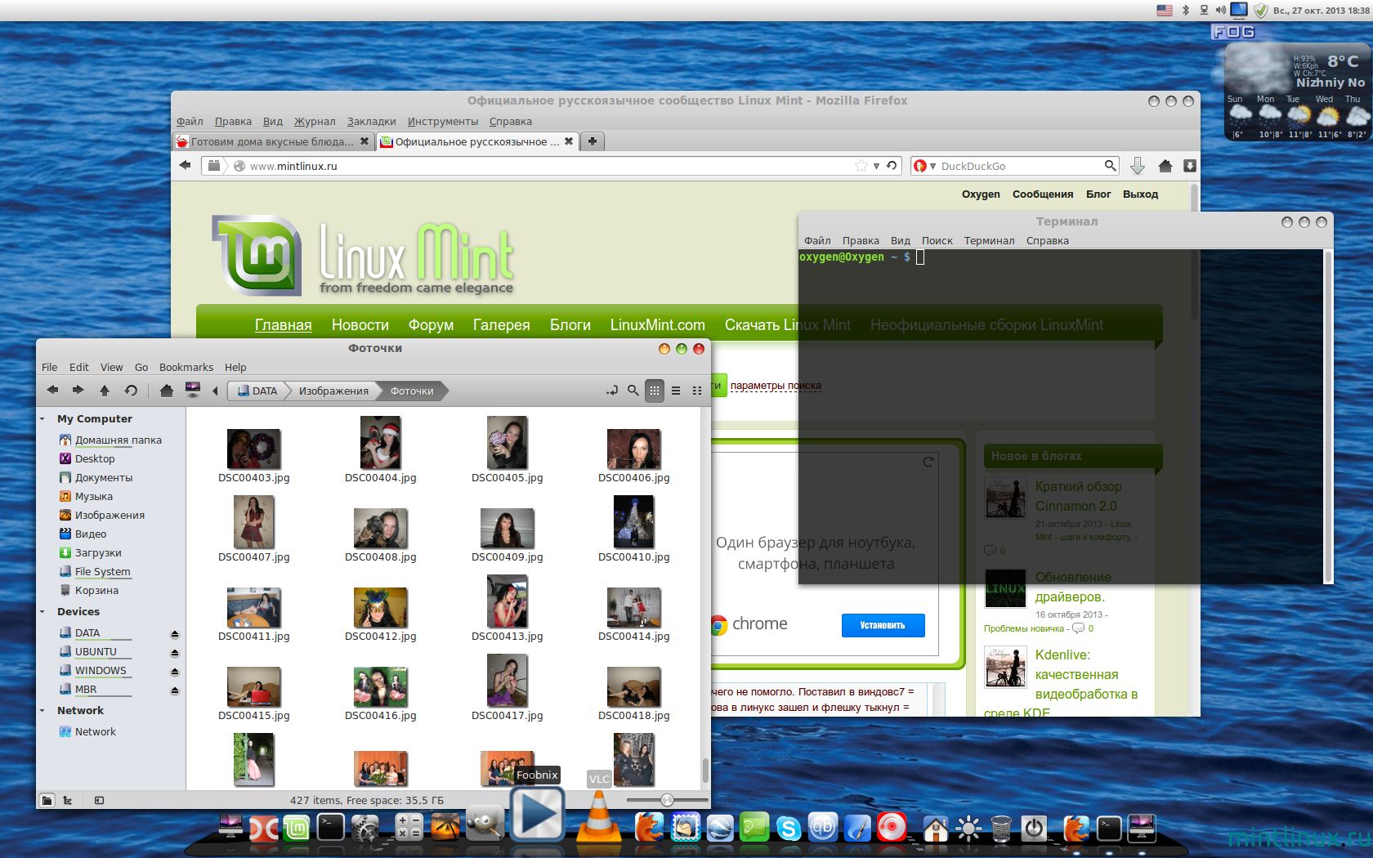Screen dimensions: 1373x858
Task: Go to Firefox home page icon
Action: 1165,166
